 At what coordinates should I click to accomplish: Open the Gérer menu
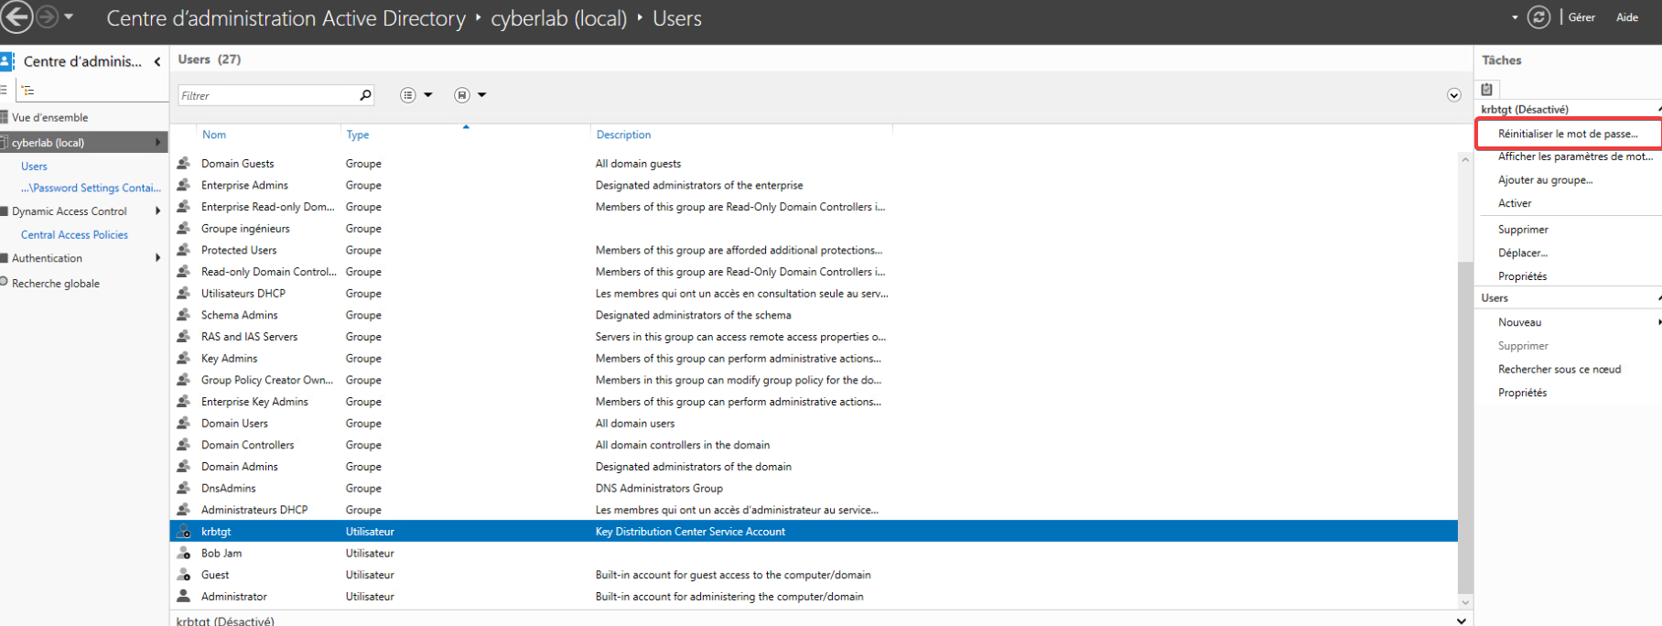coord(1581,17)
